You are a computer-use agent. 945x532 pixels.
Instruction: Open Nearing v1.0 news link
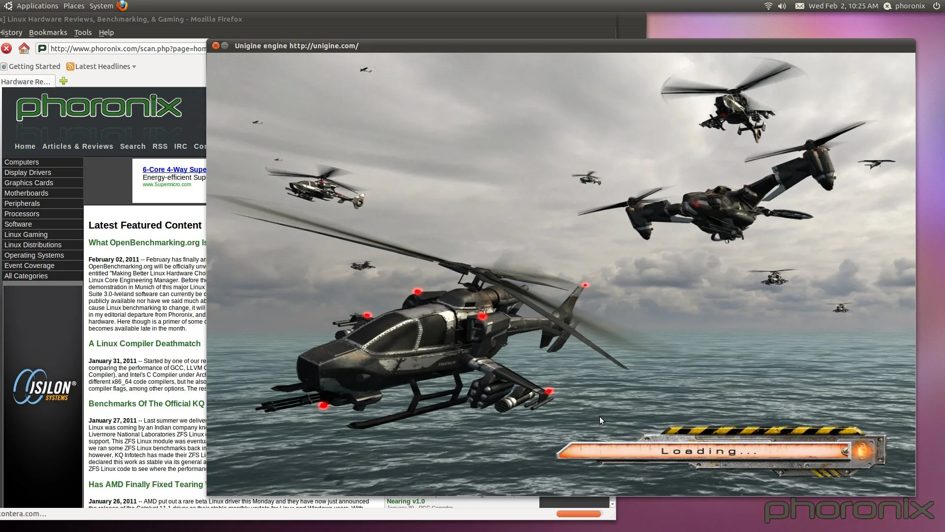pyautogui.click(x=406, y=501)
